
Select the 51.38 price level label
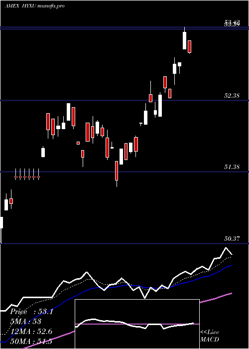232,167
